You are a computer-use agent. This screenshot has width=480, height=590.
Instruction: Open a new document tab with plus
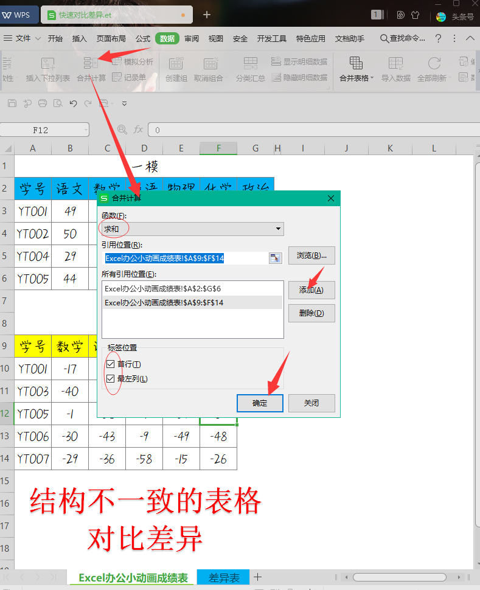[x=207, y=15]
